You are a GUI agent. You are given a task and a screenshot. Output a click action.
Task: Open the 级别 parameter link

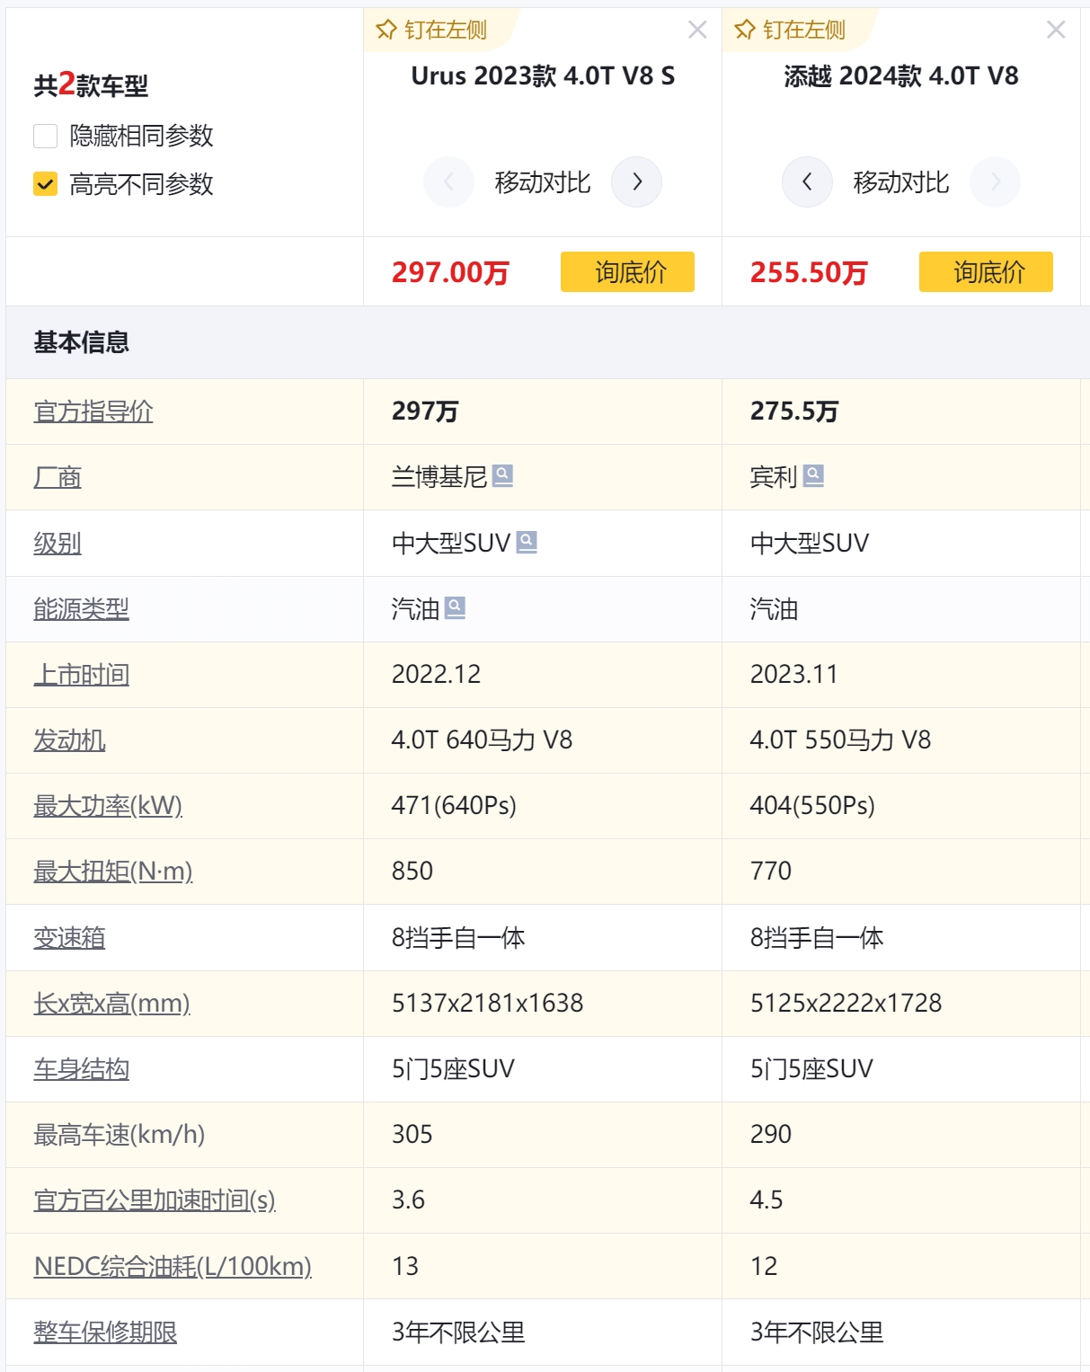point(58,544)
